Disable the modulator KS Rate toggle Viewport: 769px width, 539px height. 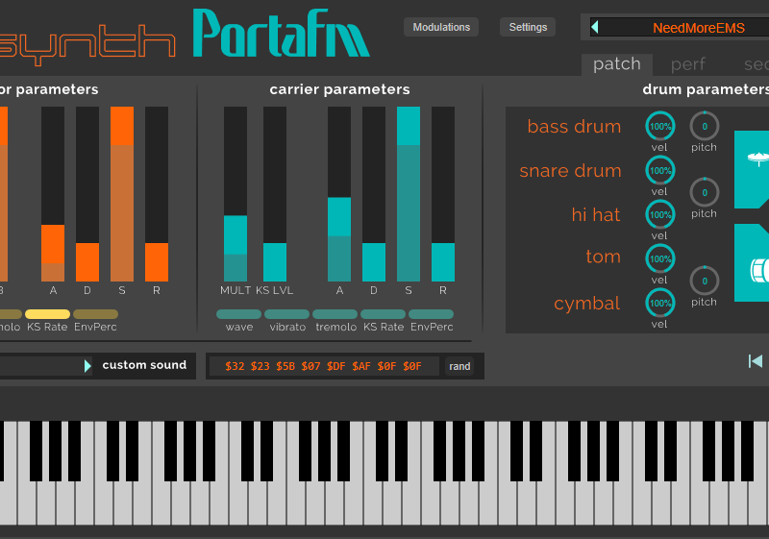pos(47,314)
